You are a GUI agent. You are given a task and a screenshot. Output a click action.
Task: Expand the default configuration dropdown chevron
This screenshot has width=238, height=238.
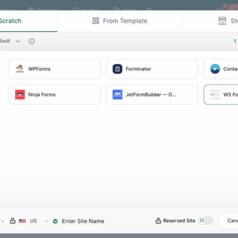tap(18, 41)
